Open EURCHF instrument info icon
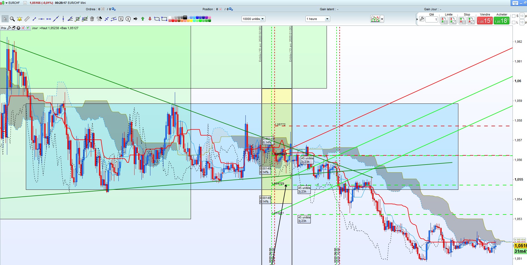 pyautogui.click(x=25, y=3)
